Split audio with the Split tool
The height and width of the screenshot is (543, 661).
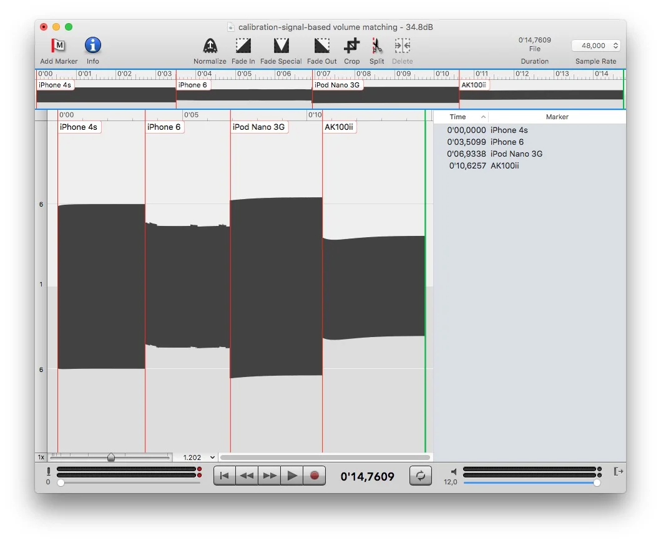(377, 46)
